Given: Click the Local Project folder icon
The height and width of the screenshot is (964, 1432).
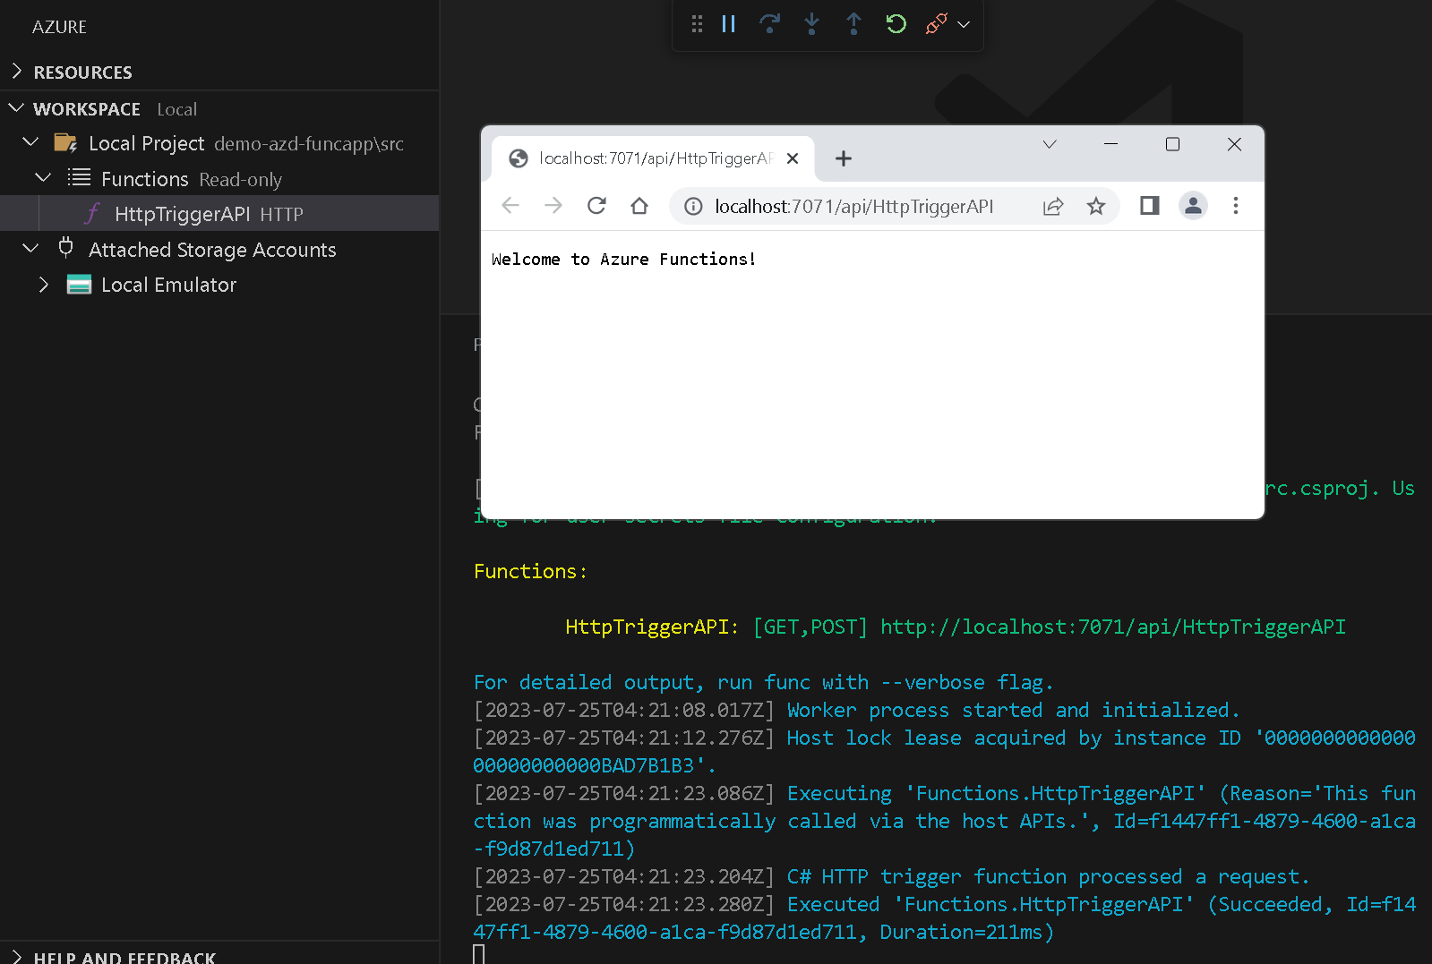Looking at the screenshot, I should [x=65, y=142].
